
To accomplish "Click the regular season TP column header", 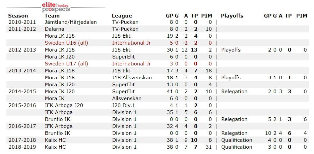I will pyautogui.click(x=194, y=16).
